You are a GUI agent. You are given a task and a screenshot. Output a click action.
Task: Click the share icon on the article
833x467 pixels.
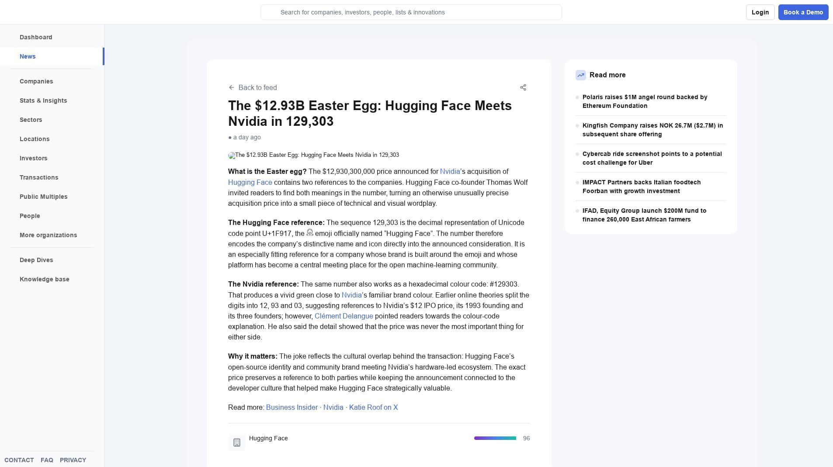point(523,87)
